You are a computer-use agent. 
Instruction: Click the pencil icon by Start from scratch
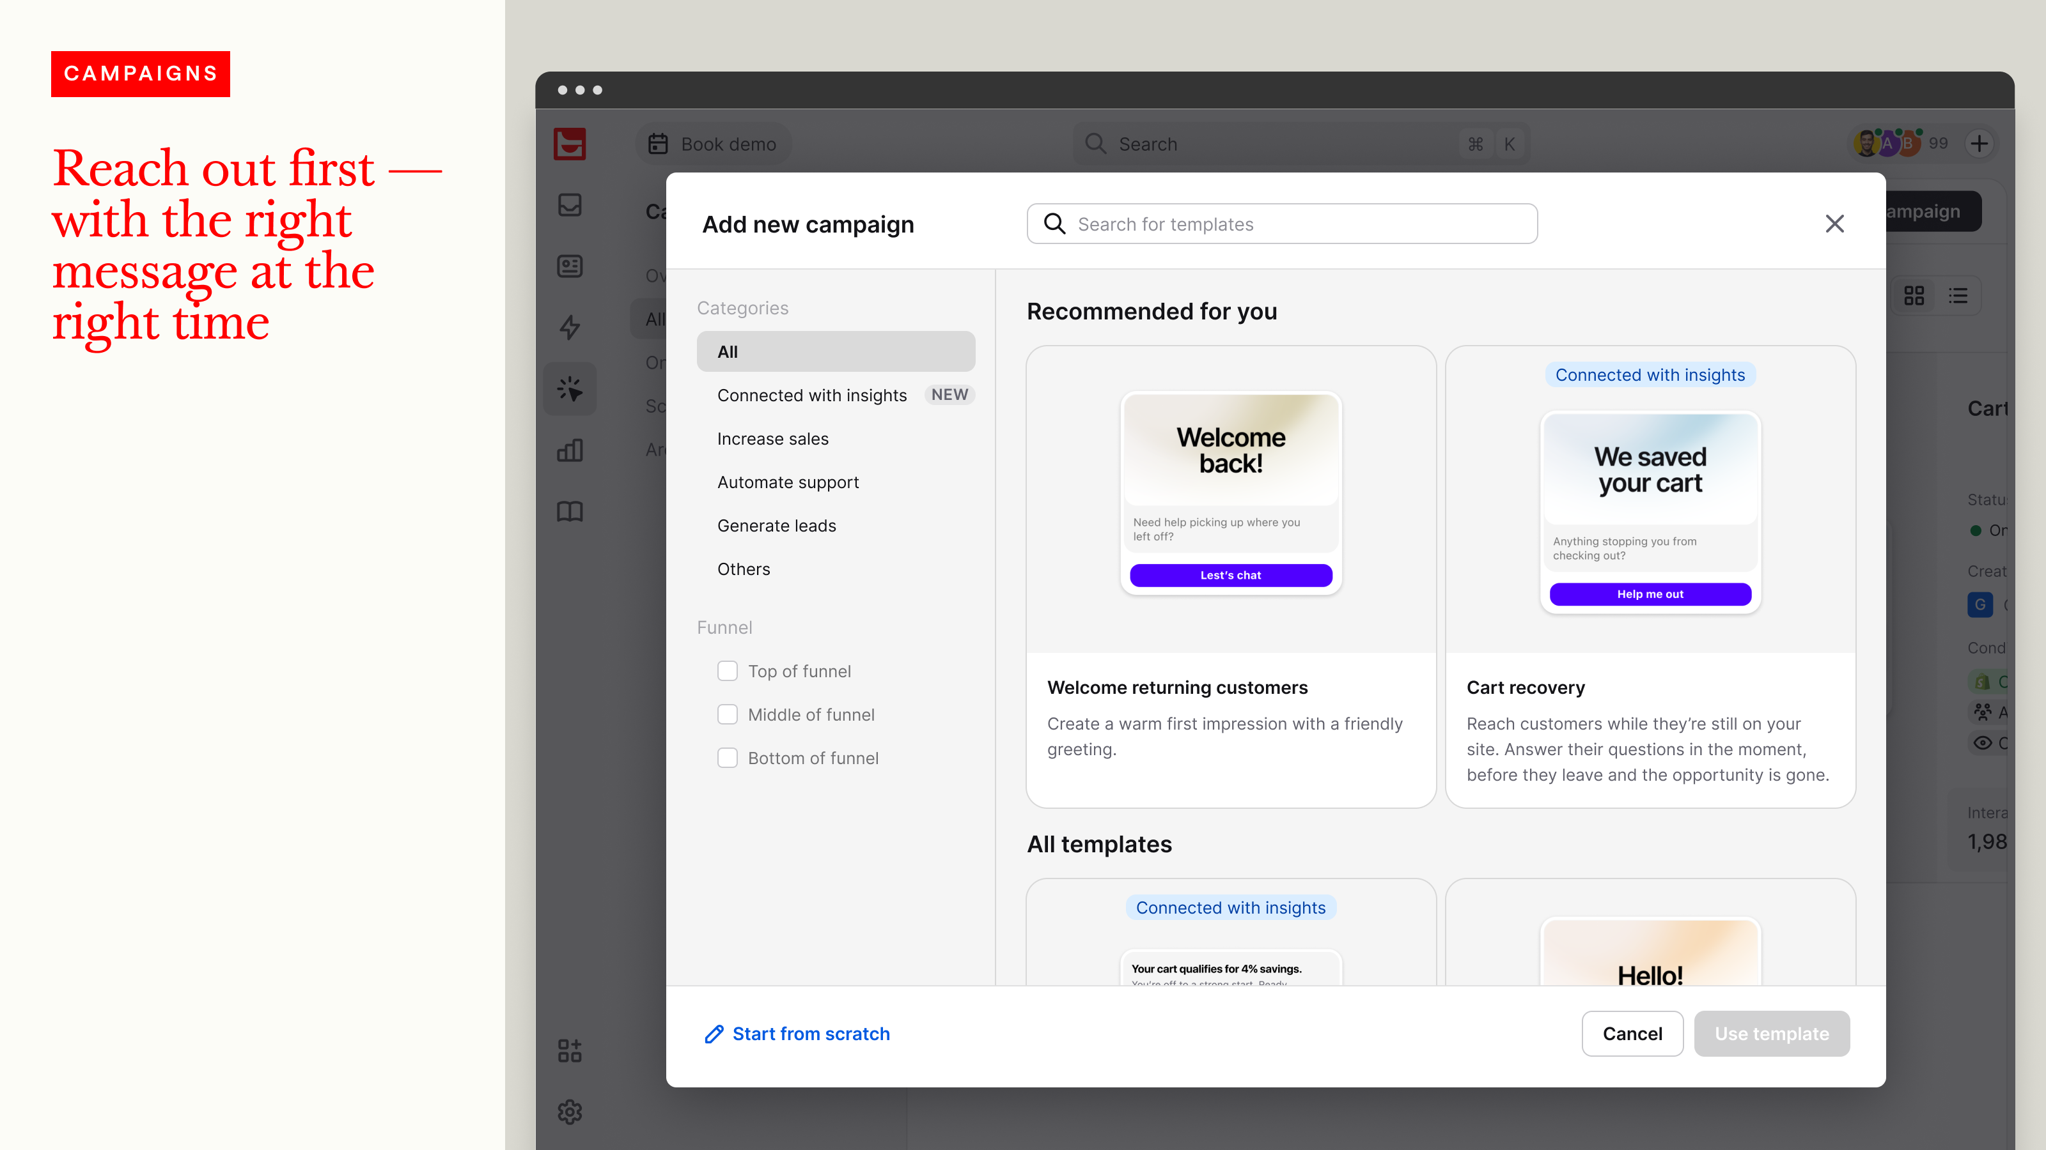pos(714,1033)
